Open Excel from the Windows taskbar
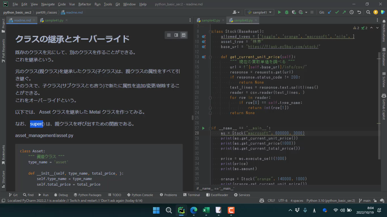This screenshot has height=217, width=387. [x=206, y=210]
